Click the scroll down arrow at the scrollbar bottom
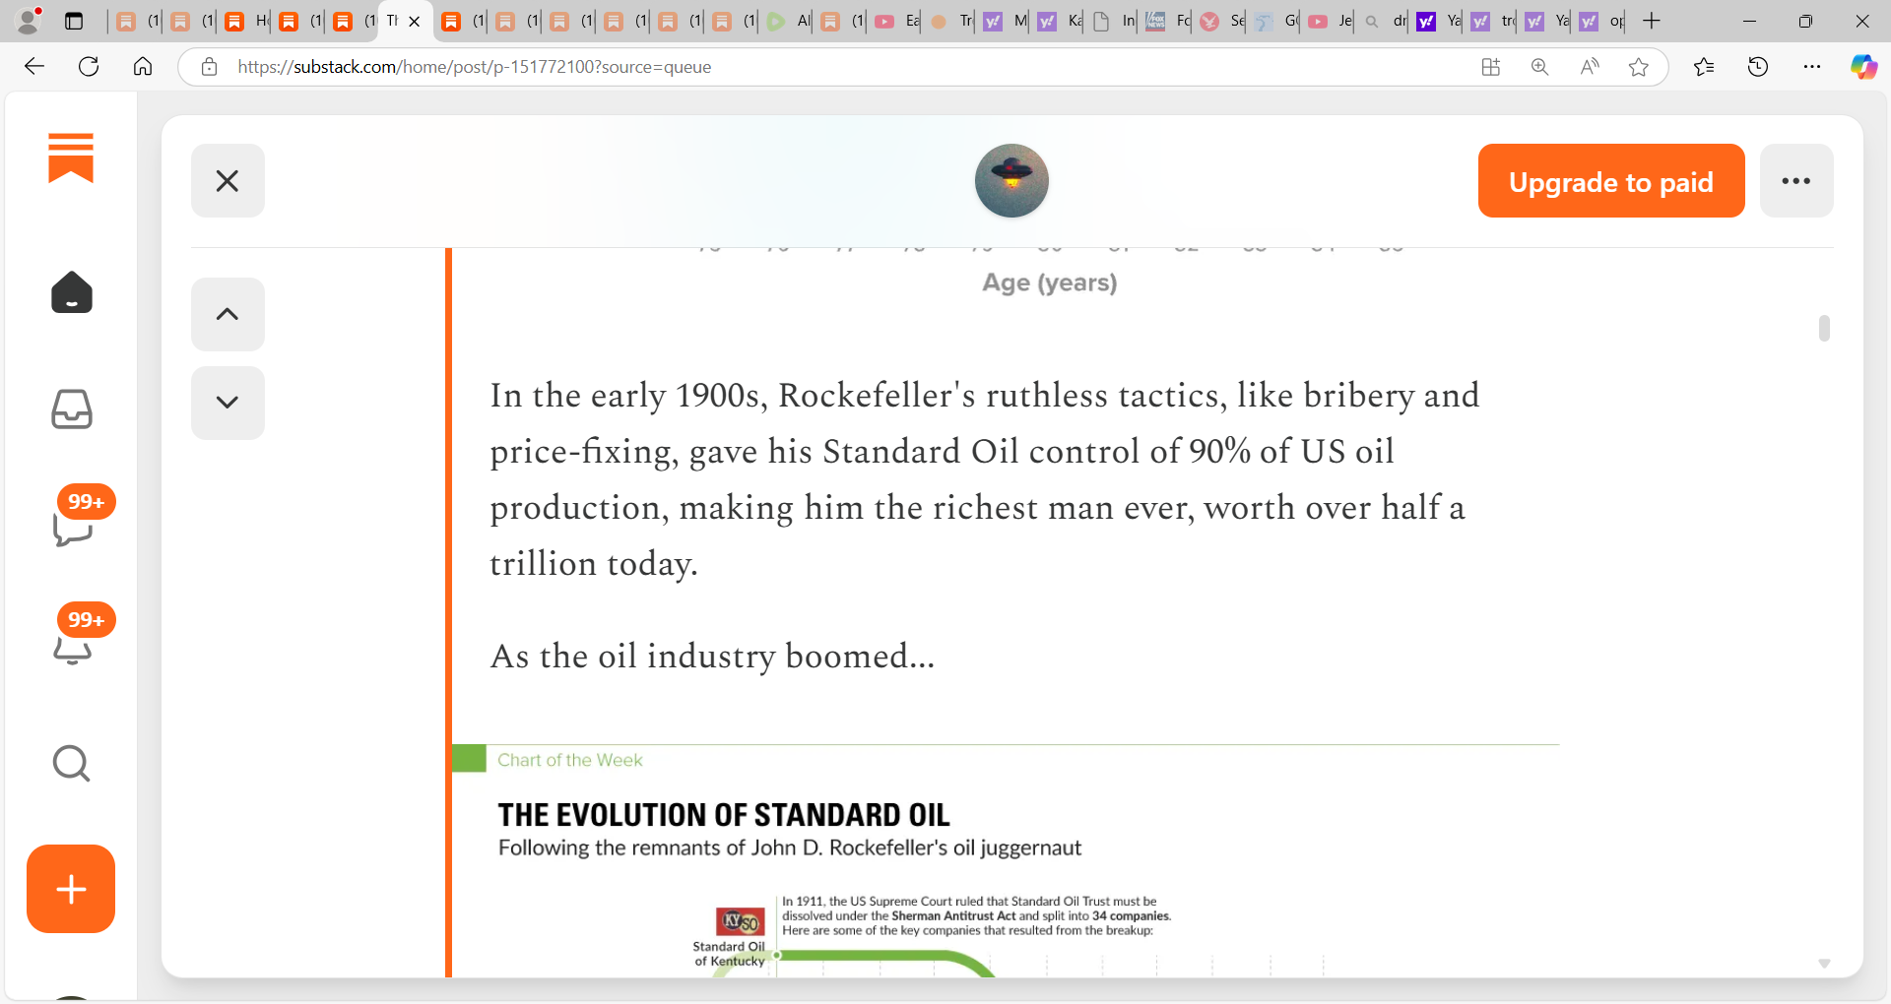Image resolution: width=1891 pixels, height=1004 pixels. point(1824,964)
